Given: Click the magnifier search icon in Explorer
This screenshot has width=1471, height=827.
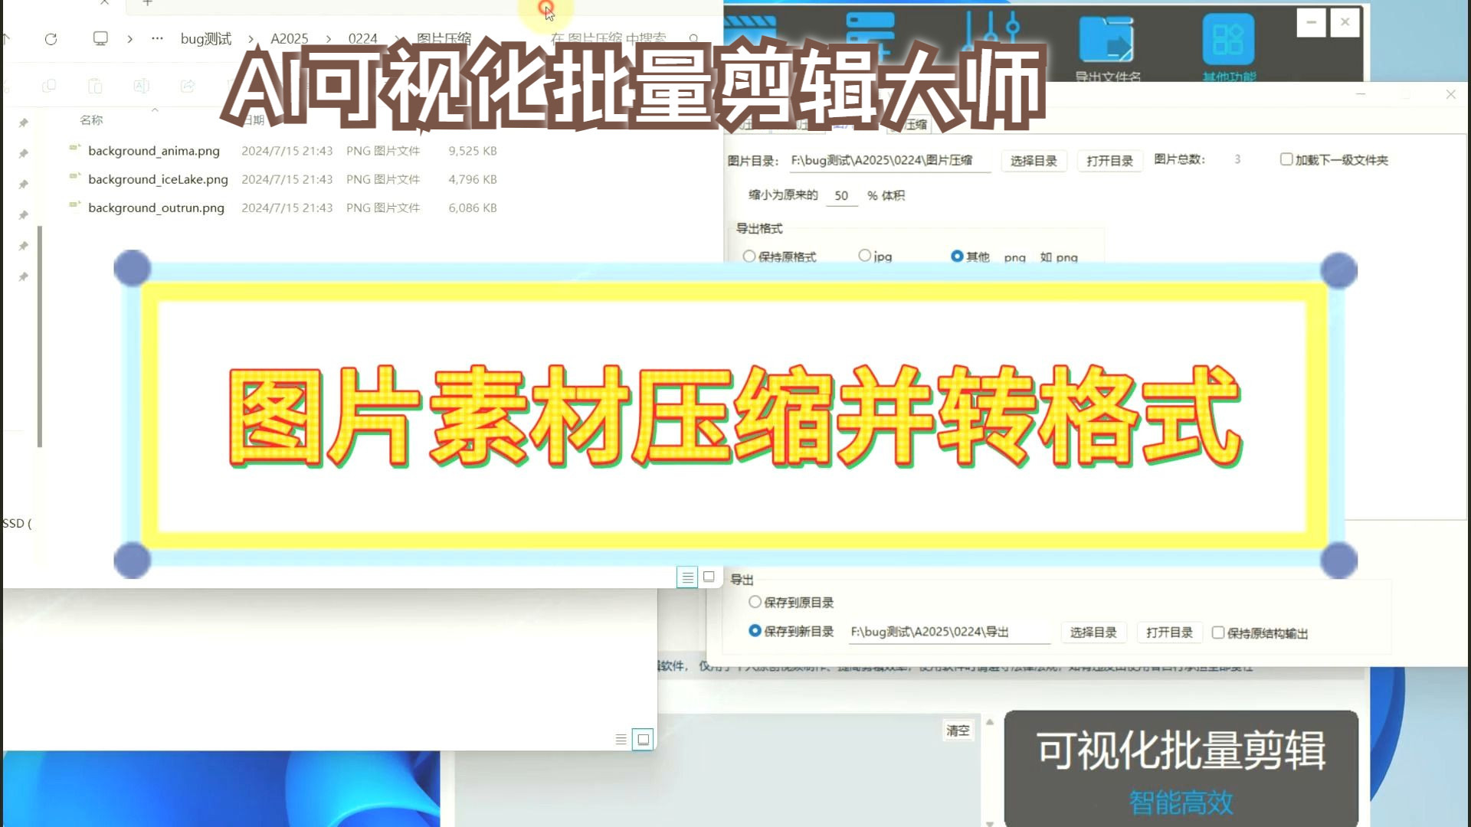Looking at the screenshot, I should [x=693, y=38].
